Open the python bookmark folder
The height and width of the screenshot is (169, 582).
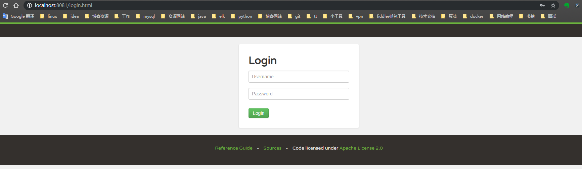pyautogui.click(x=241, y=16)
